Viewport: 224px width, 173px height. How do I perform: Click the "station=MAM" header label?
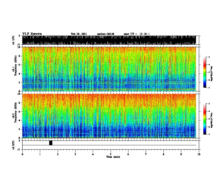(105, 34)
